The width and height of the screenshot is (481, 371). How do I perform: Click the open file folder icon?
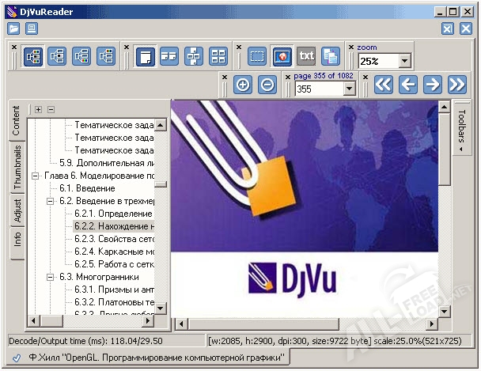pos(13,28)
